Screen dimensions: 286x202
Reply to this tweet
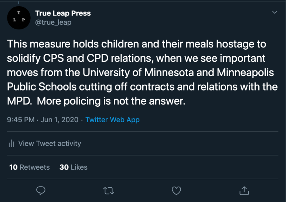(x=41, y=190)
